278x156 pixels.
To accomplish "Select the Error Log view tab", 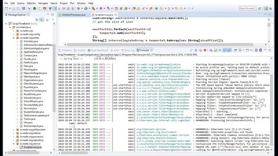I will point(128,50).
